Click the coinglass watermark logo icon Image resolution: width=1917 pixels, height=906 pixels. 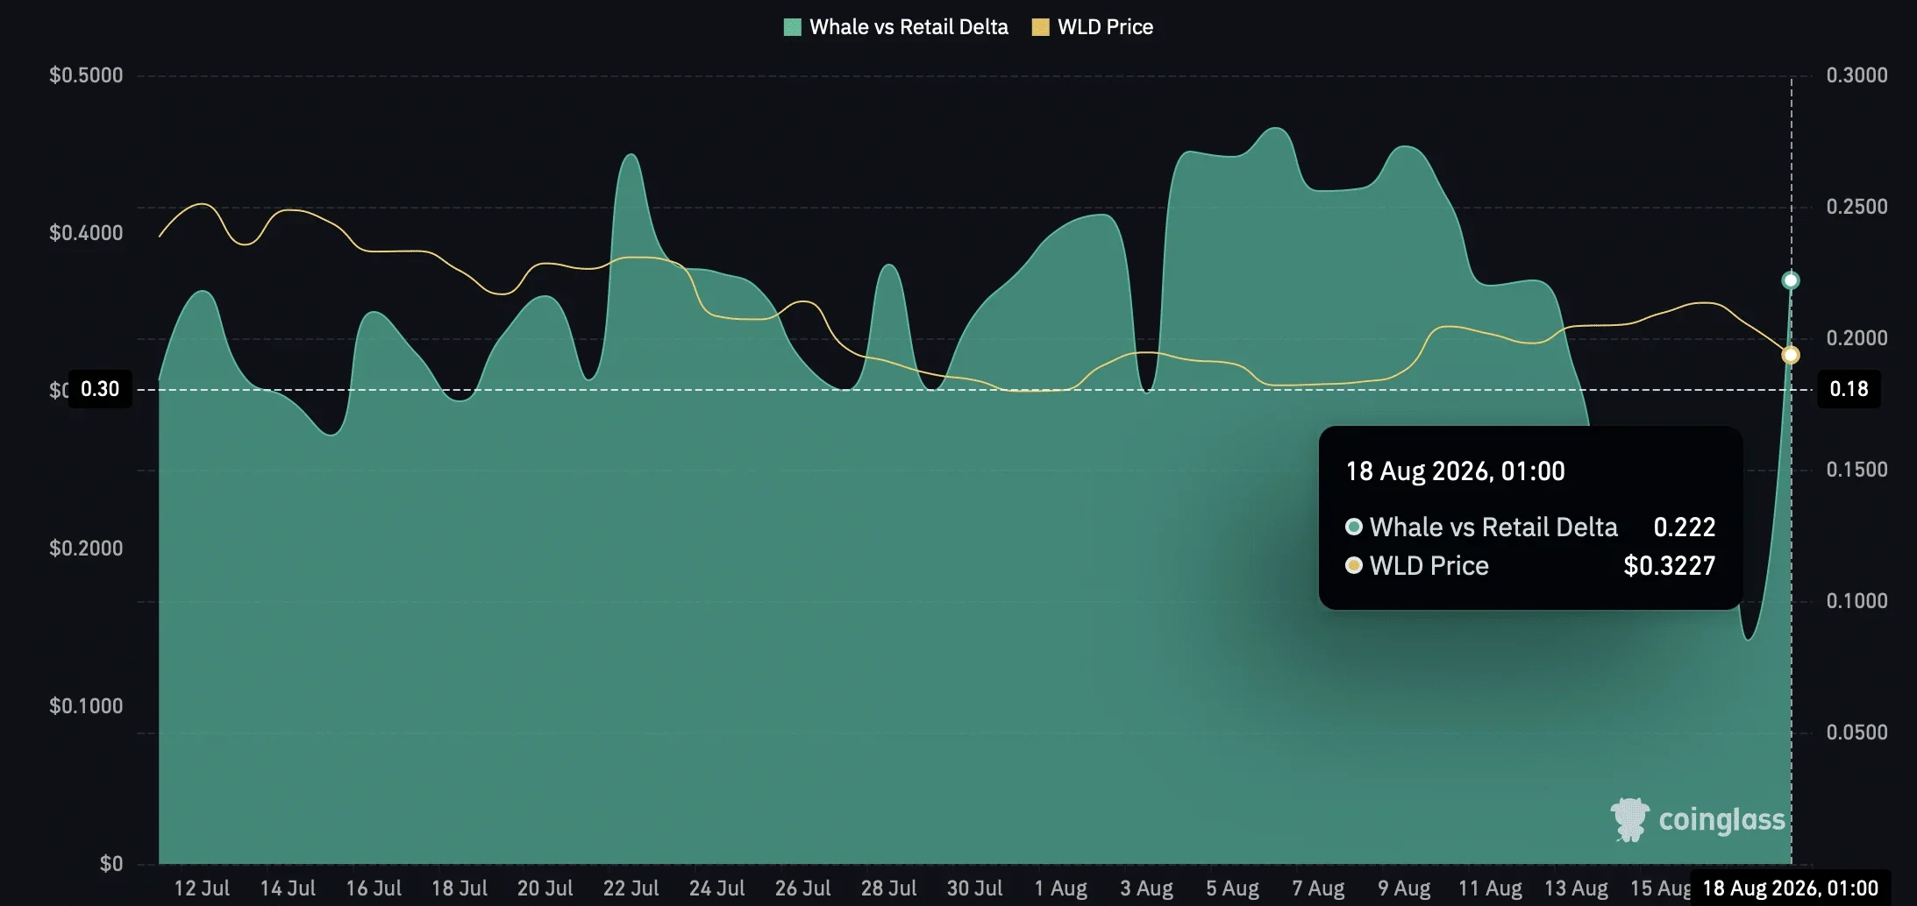1630,820
